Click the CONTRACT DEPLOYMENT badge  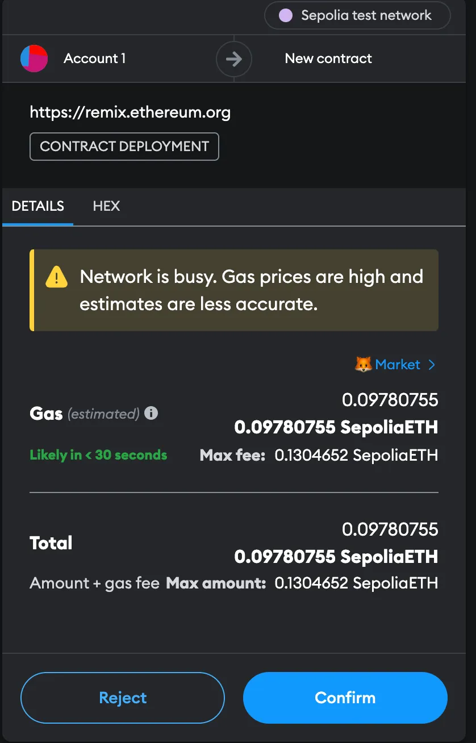click(124, 147)
